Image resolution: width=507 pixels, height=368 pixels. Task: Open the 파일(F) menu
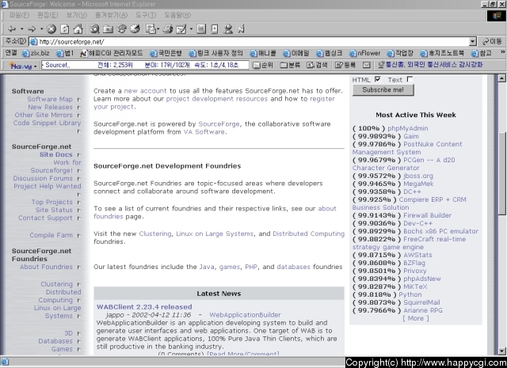pos(19,15)
